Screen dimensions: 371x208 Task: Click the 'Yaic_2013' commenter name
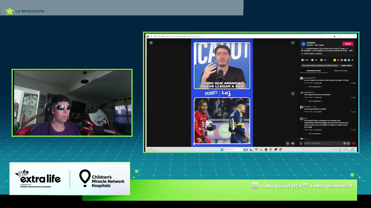click(x=308, y=107)
